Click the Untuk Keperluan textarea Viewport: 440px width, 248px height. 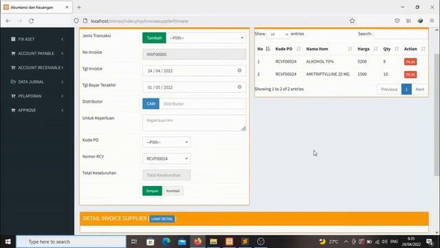(194, 123)
